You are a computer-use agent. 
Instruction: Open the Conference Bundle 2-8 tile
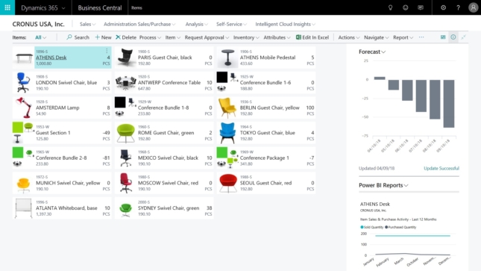(62, 158)
